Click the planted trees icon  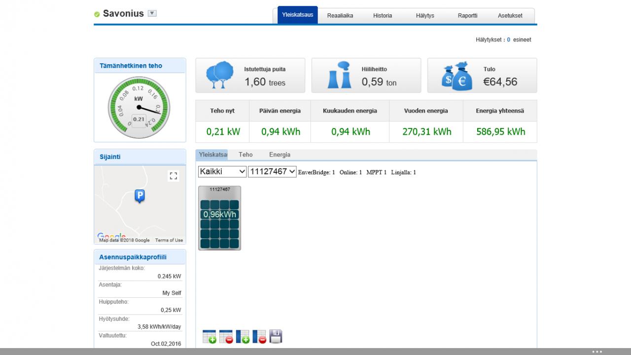point(220,75)
